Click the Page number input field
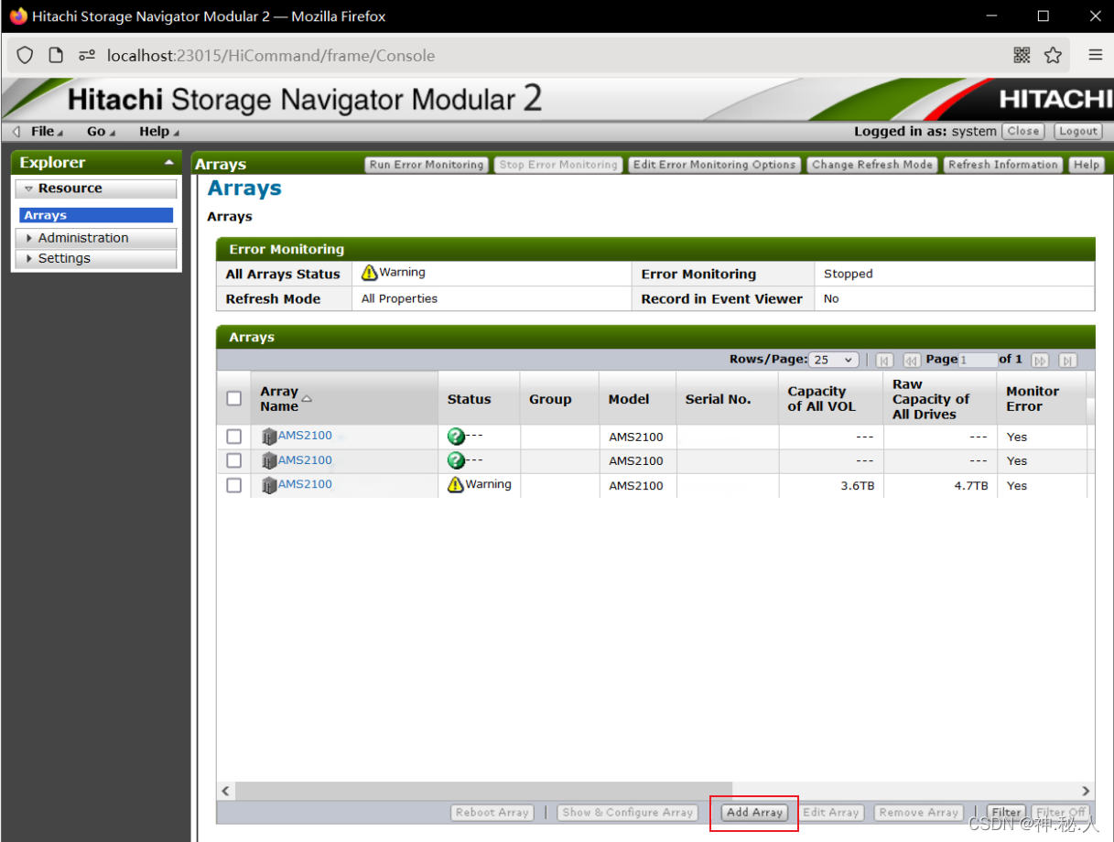The width and height of the screenshot is (1114, 842). [x=978, y=360]
